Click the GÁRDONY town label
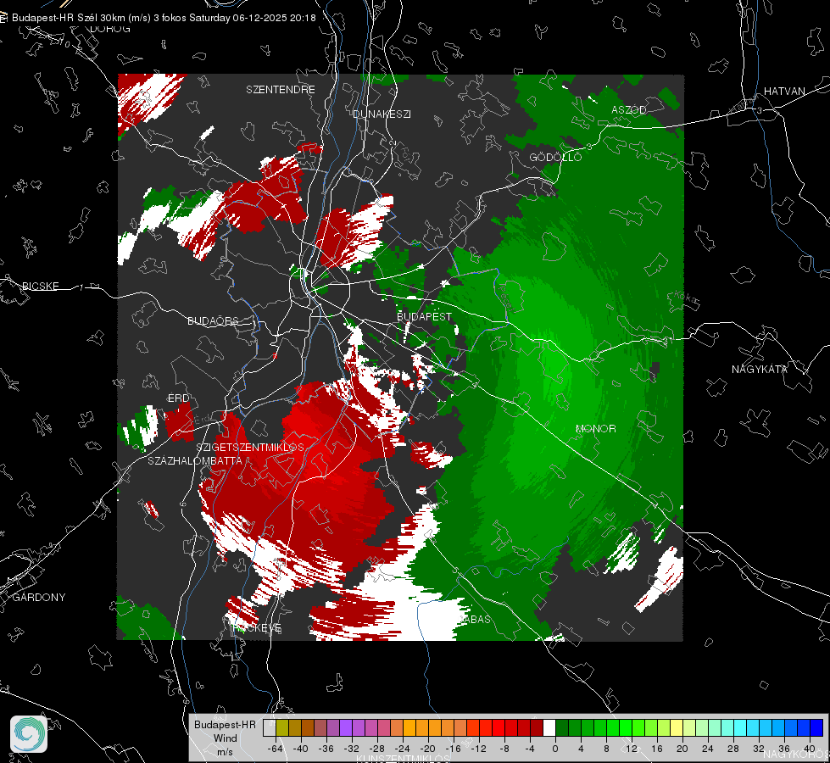Screen dimensions: 830x763 39,598
